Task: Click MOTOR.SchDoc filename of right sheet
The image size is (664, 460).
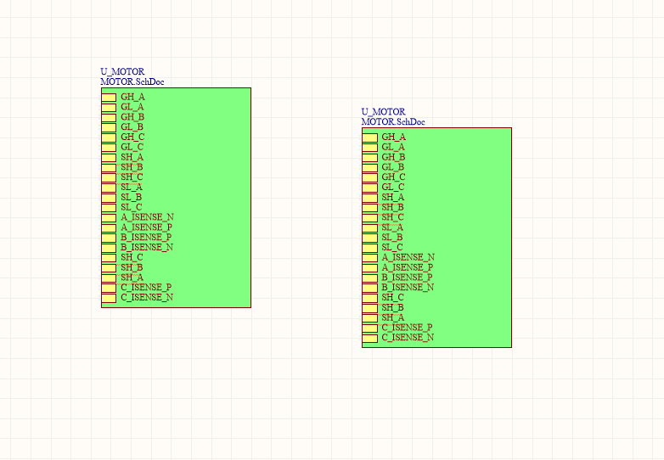Action: pos(393,122)
